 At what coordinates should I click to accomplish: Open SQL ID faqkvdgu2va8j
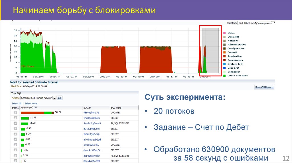(x=92, y=134)
